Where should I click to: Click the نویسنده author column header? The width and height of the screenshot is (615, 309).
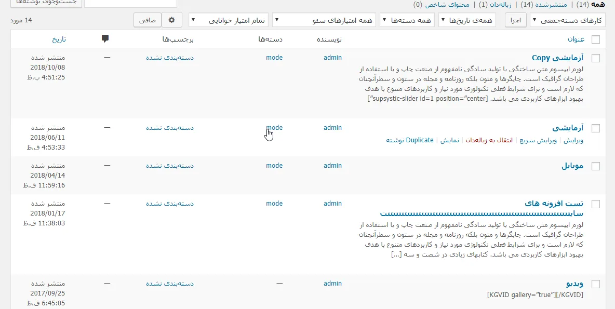[329, 39]
